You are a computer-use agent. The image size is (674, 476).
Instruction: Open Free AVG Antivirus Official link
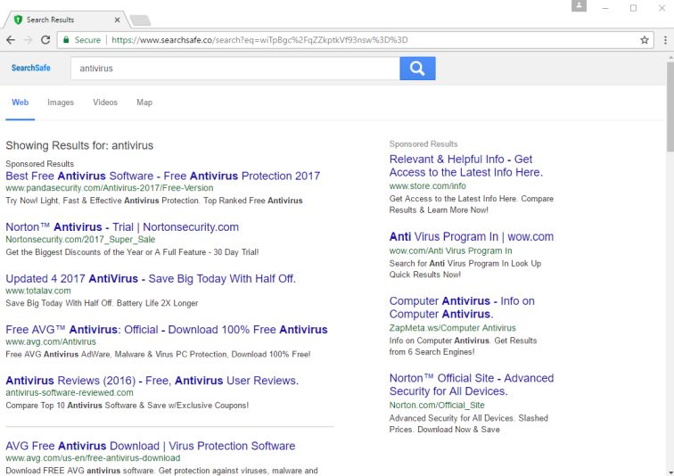[167, 330]
